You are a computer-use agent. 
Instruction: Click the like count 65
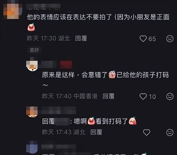tap(152, 39)
